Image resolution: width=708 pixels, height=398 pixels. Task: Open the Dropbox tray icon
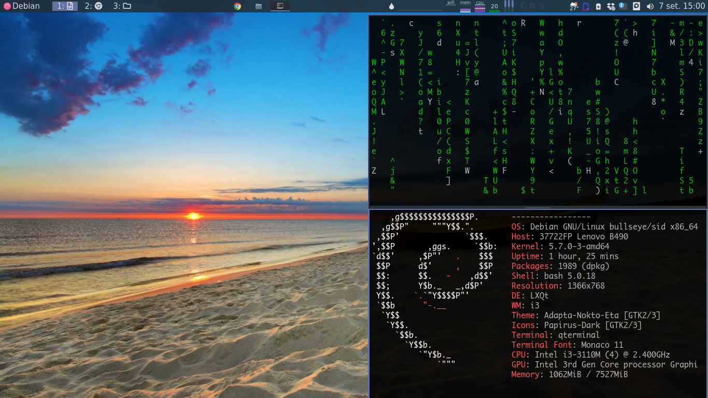click(x=611, y=6)
